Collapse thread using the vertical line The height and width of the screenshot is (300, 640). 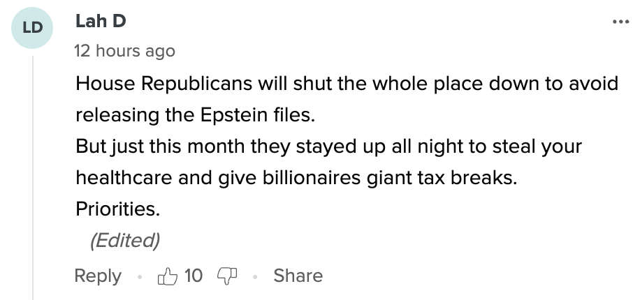coord(33,174)
